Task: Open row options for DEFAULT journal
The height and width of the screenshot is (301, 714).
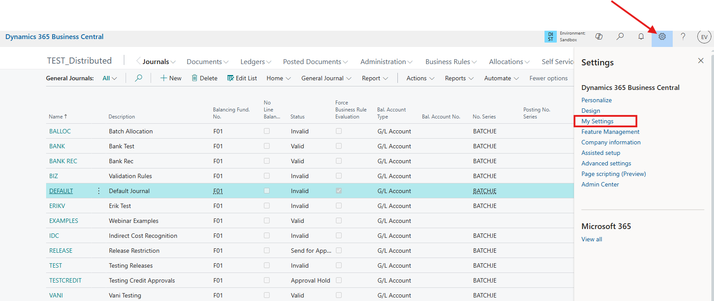Action: [98, 191]
